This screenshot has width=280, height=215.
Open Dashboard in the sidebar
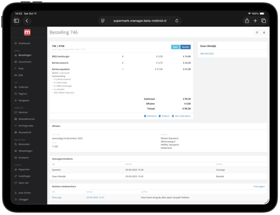[x=24, y=43]
